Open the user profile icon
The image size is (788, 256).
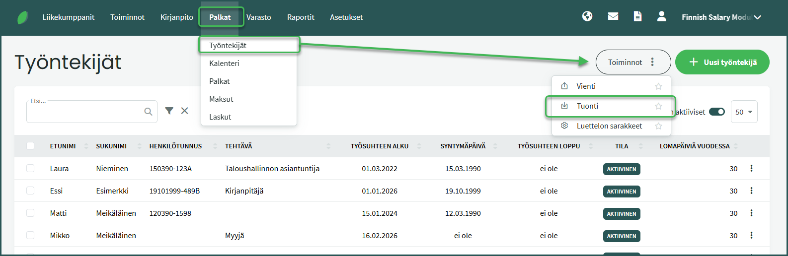(x=661, y=16)
